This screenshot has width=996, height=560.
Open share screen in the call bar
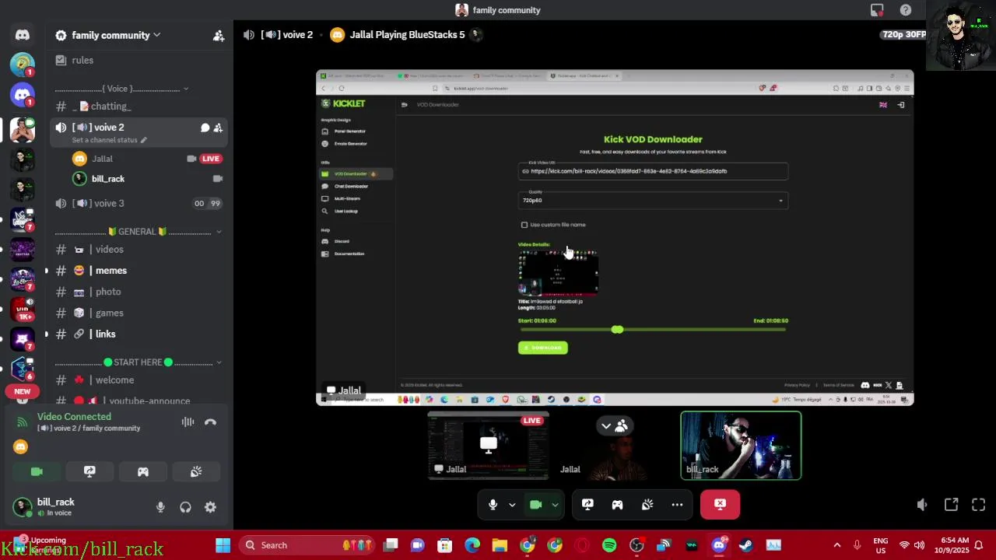point(587,505)
